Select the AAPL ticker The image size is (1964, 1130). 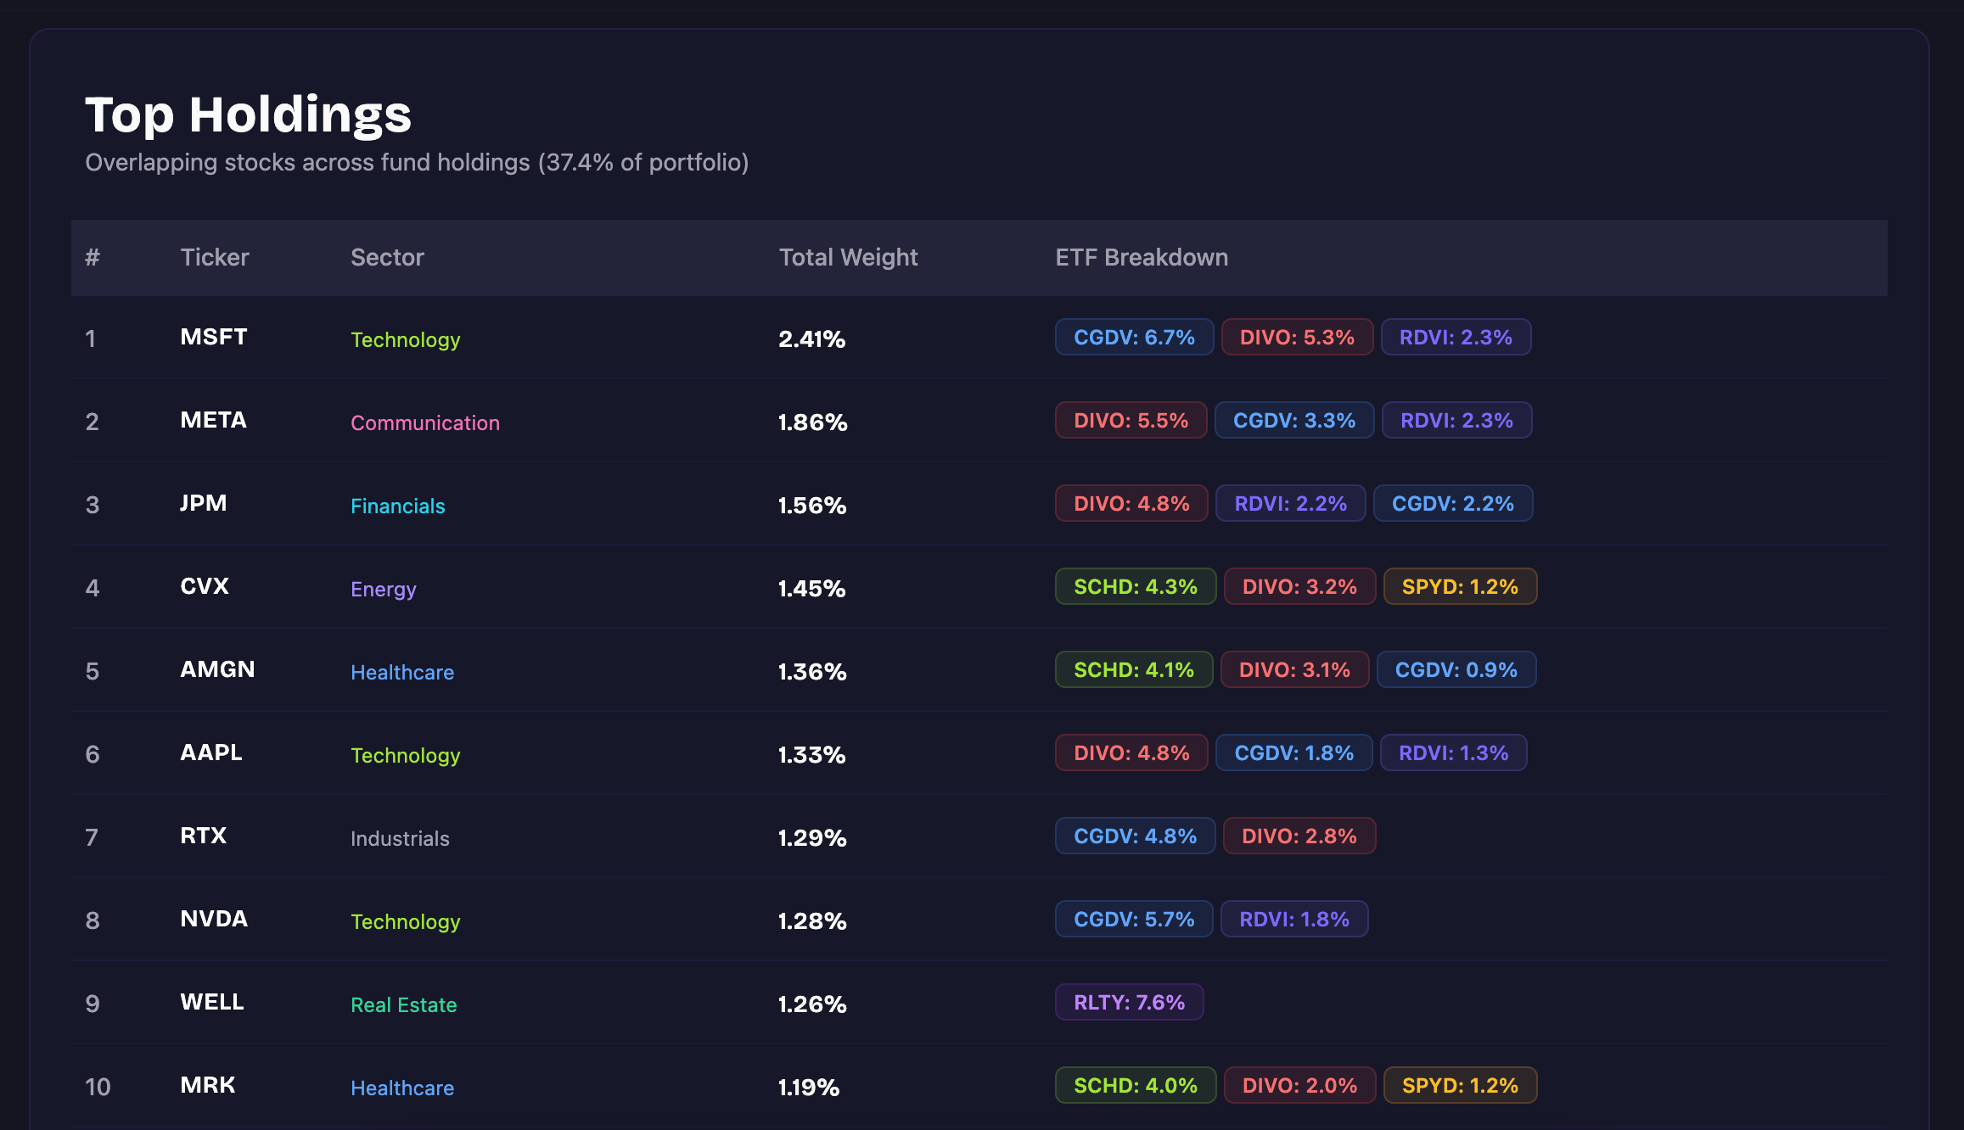point(211,752)
